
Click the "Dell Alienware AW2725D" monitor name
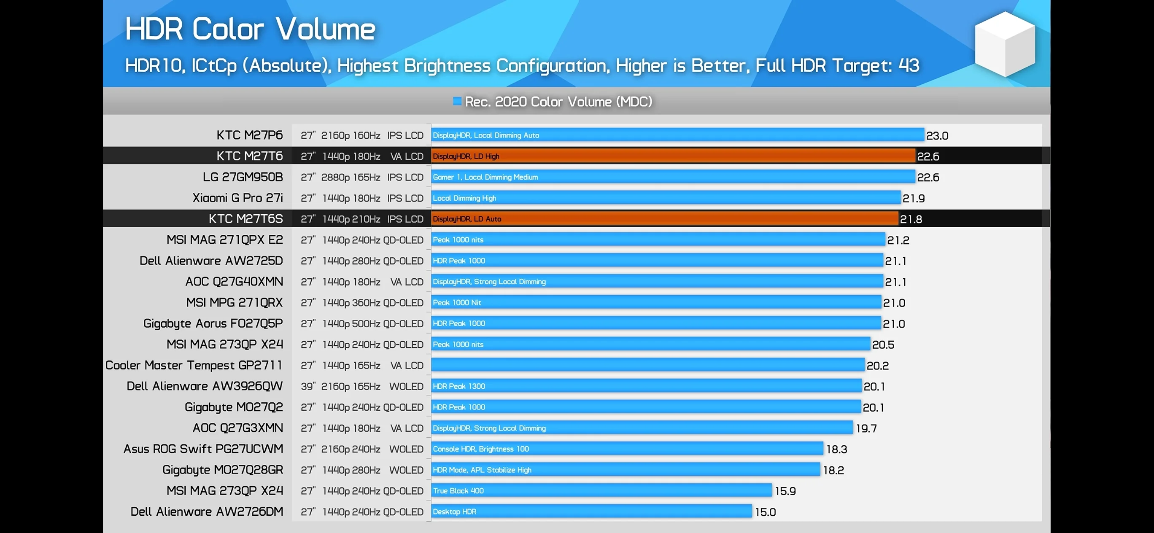211,261
